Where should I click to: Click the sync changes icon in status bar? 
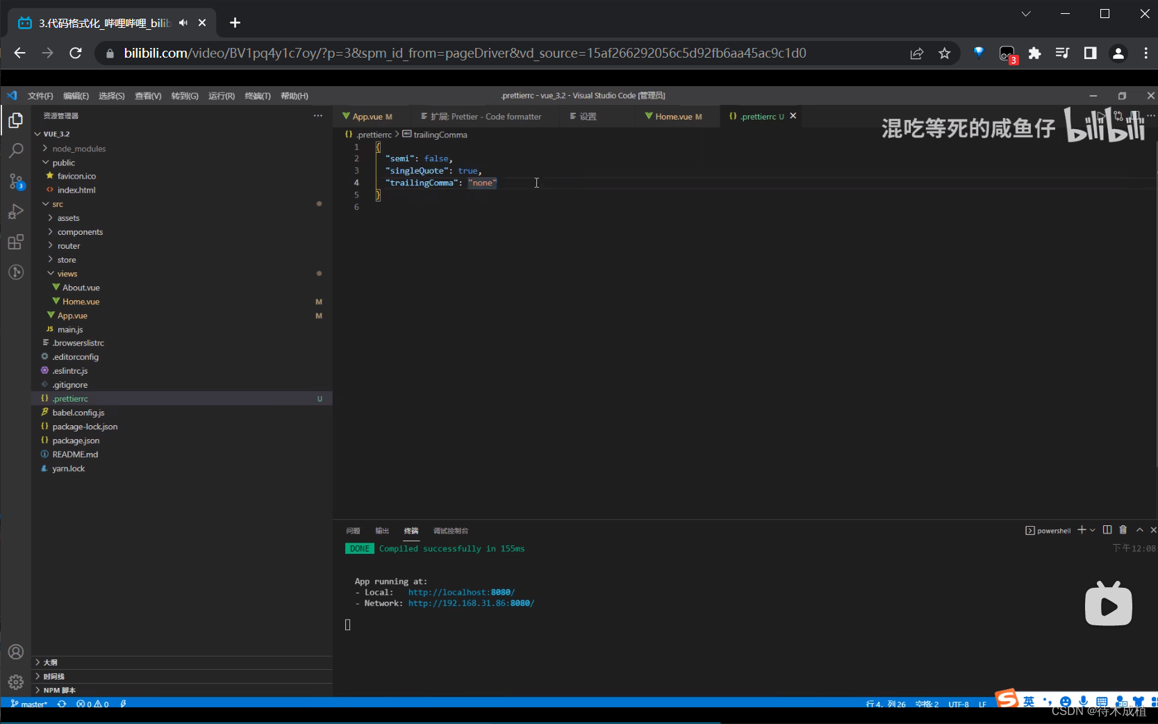coord(62,704)
